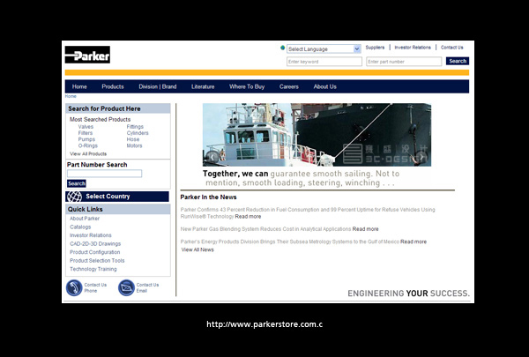Click the Quick Links heading
The width and height of the screenshot is (529, 357).
click(85, 209)
